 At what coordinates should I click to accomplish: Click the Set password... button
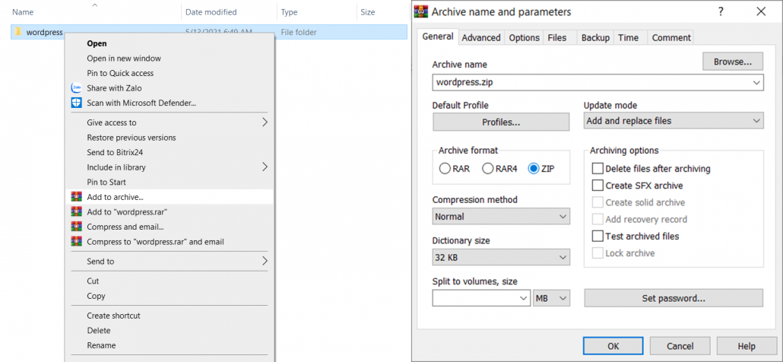click(674, 298)
